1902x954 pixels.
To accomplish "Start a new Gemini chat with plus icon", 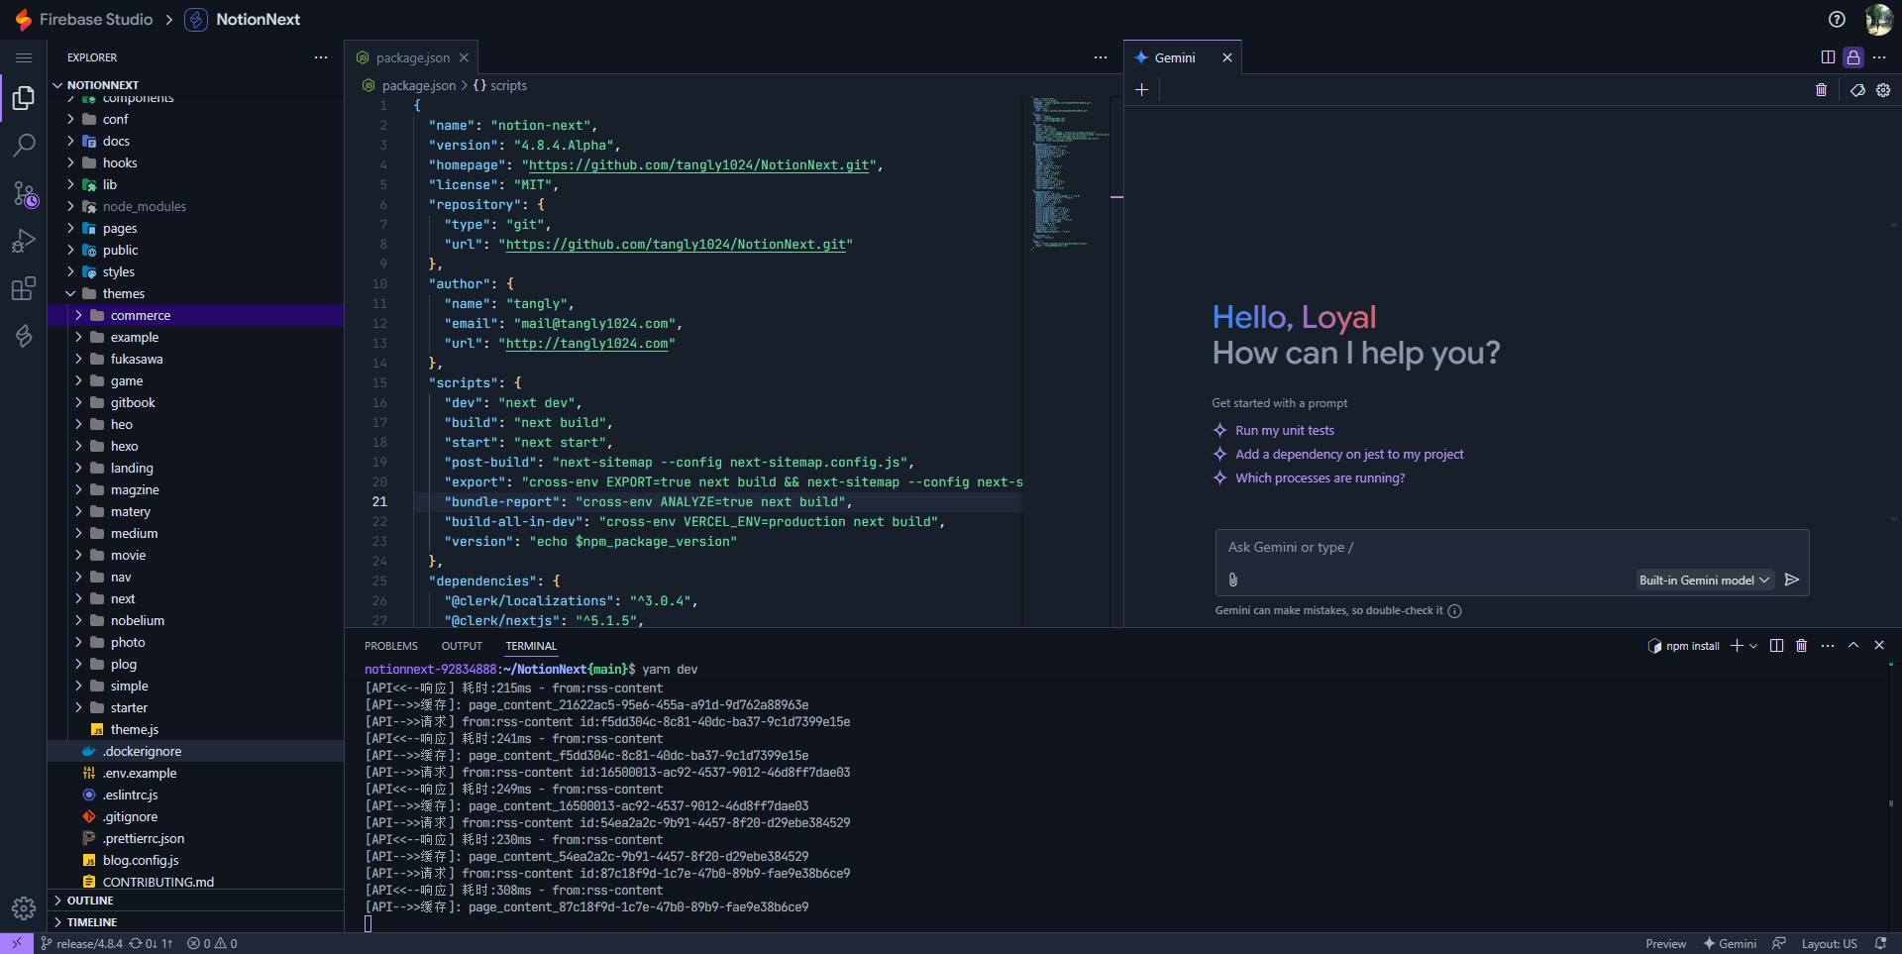I will click(1141, 90).
